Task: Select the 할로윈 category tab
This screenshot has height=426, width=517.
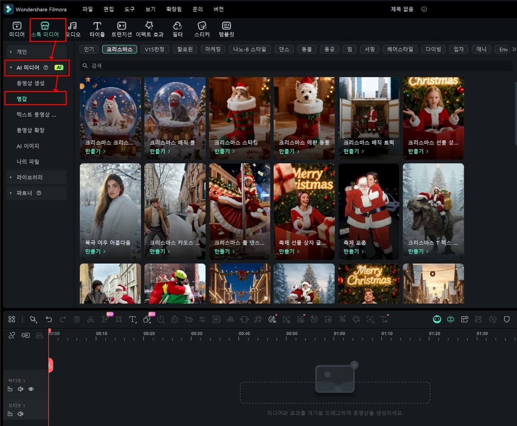Action: pyautogui.click(x=185, y=49)
